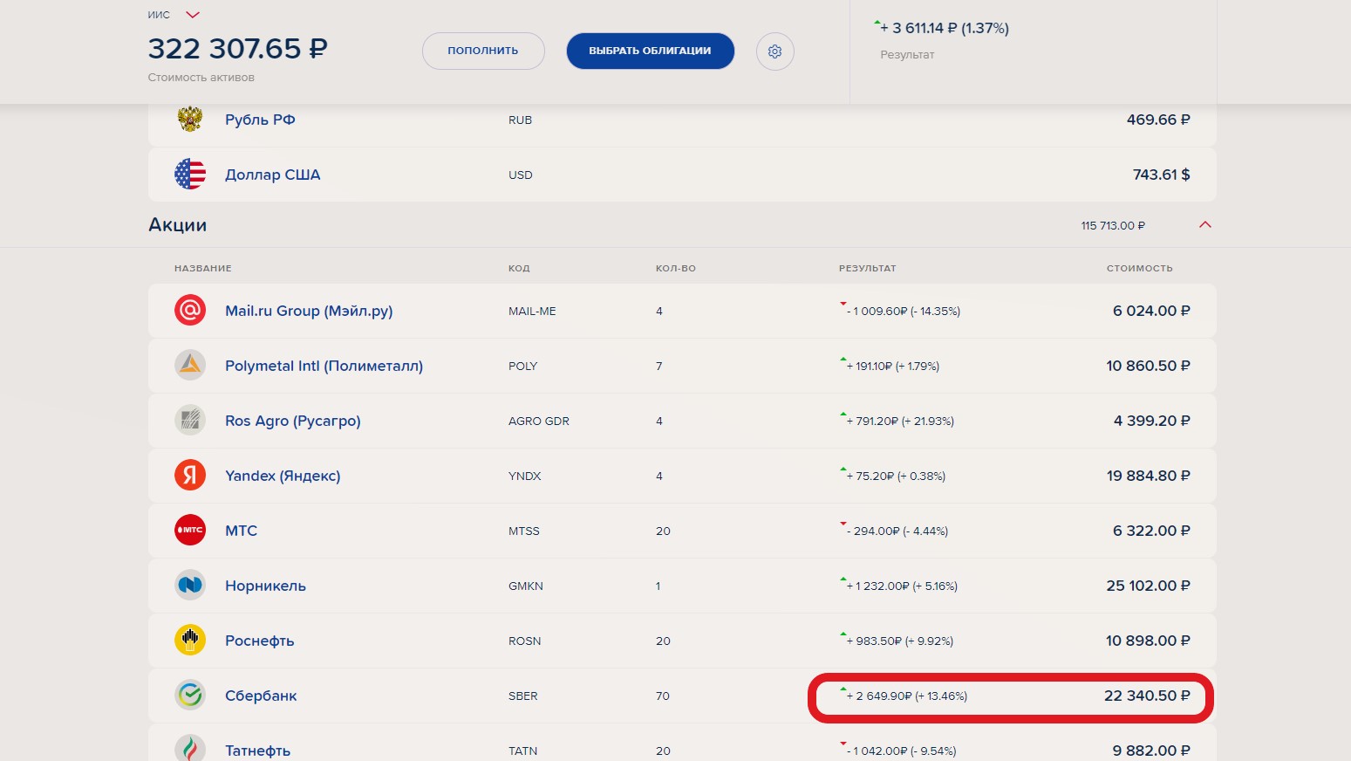Click the Норникель logo icon
Viewport: 1351px width, 761px height.
pyautogui.click(x=190, y=585)
